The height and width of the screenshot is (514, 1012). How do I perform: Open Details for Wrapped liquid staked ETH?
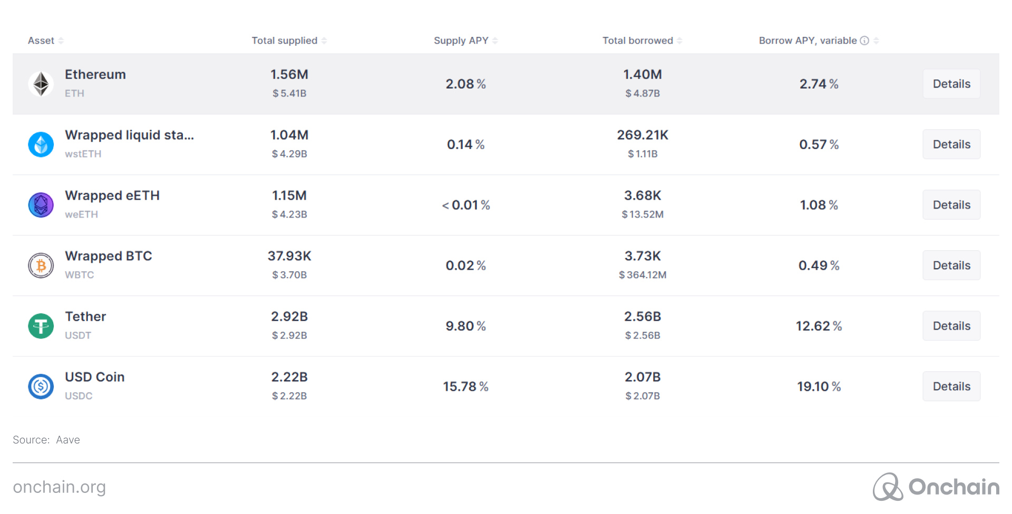[x=951, y=144]
